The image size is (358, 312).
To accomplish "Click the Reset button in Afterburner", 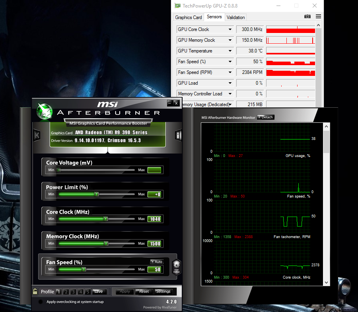I will coord(144,291).
